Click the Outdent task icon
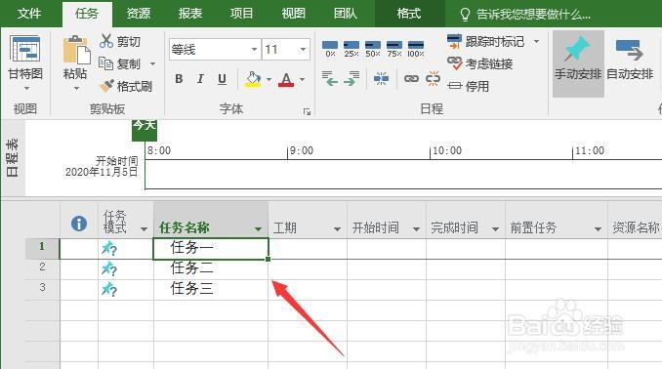This screenshot has height=369, width=662. point(330,78)
